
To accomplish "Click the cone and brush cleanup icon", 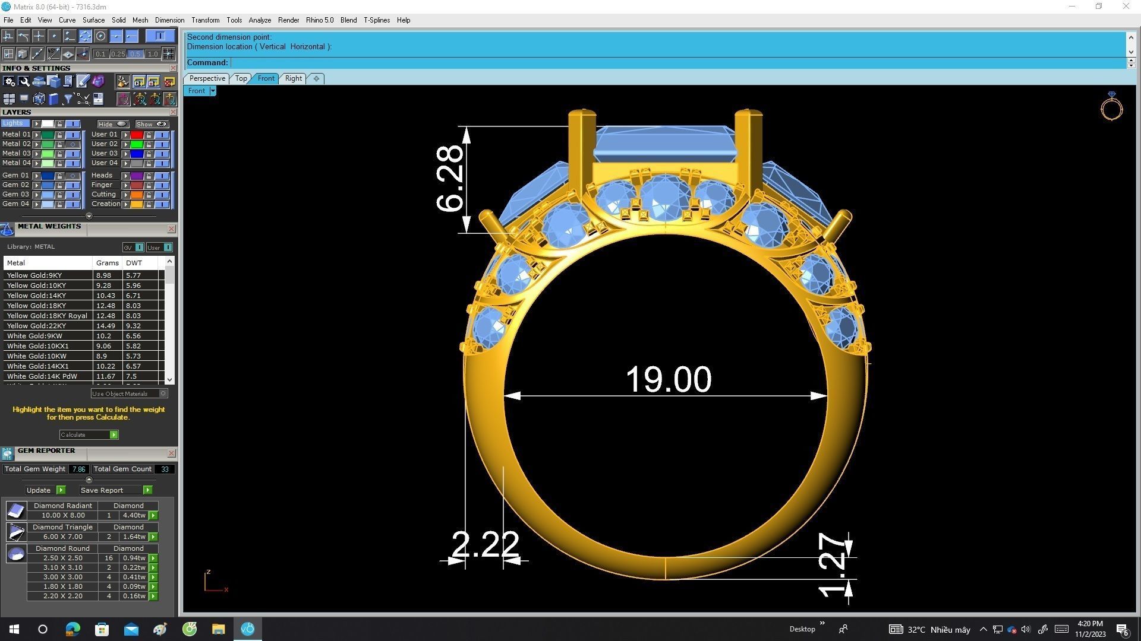I will [x=123, y=81].
